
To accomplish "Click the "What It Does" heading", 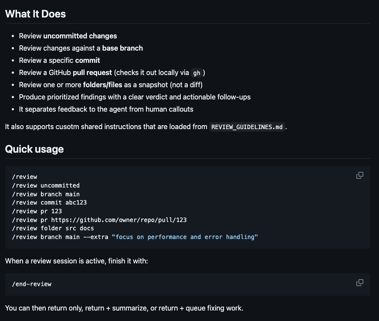I will [35, 14].
